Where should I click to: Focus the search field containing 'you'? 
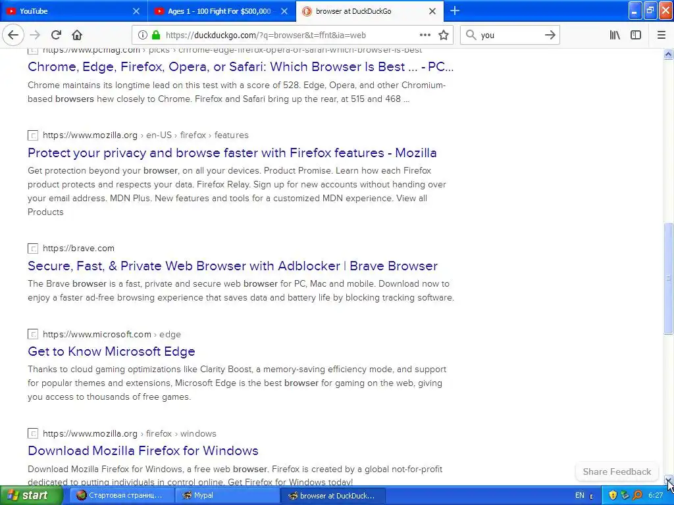pos(510,36)
